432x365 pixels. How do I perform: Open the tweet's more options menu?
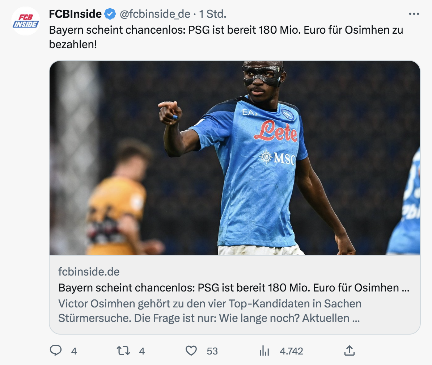coord(414,14)
